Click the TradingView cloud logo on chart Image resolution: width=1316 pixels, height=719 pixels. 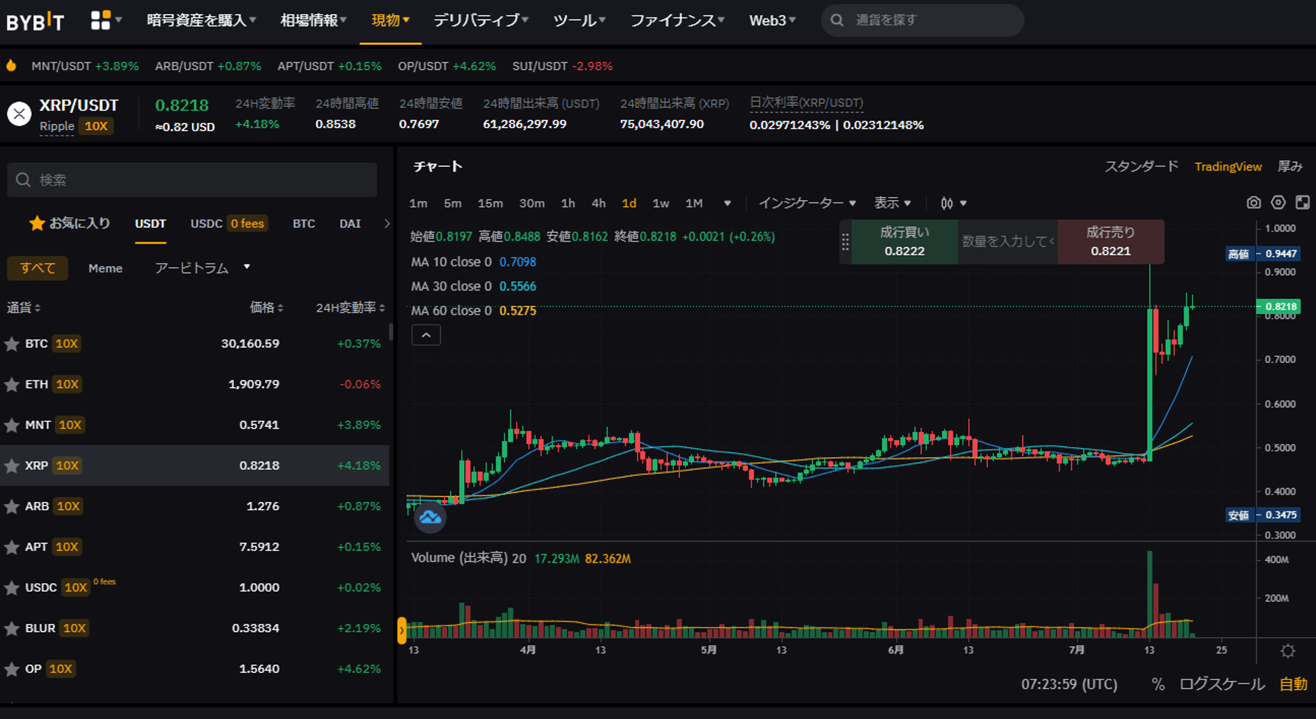430,518
